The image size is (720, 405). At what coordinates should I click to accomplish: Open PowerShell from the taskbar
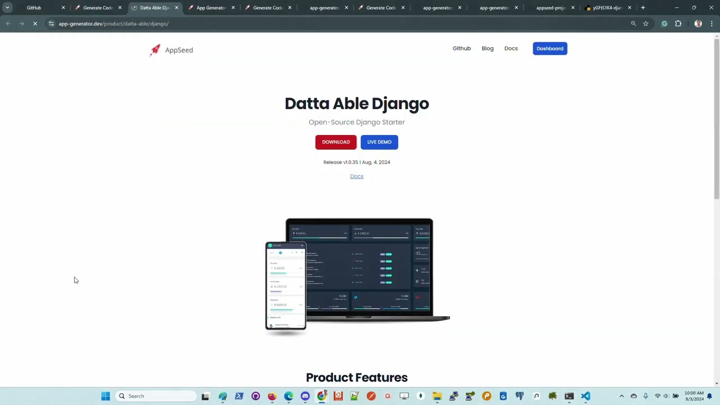pos(239,396)
